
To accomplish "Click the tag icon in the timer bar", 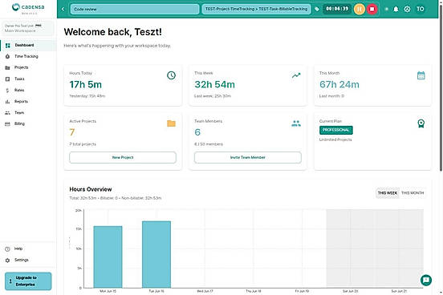I will tap(317, 9).
